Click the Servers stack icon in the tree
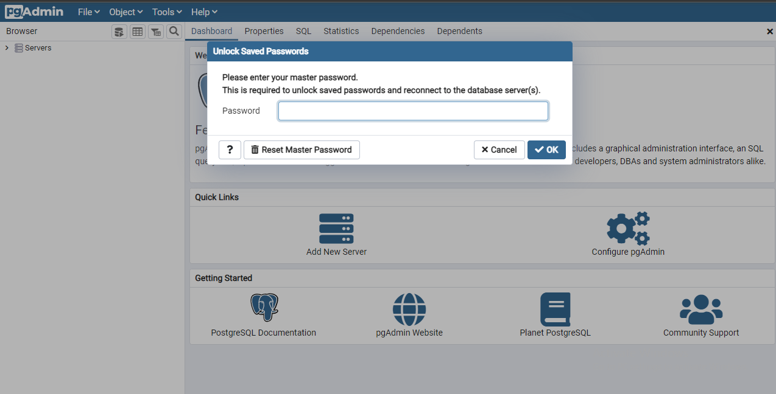776x394 pixels. [19, 48]
